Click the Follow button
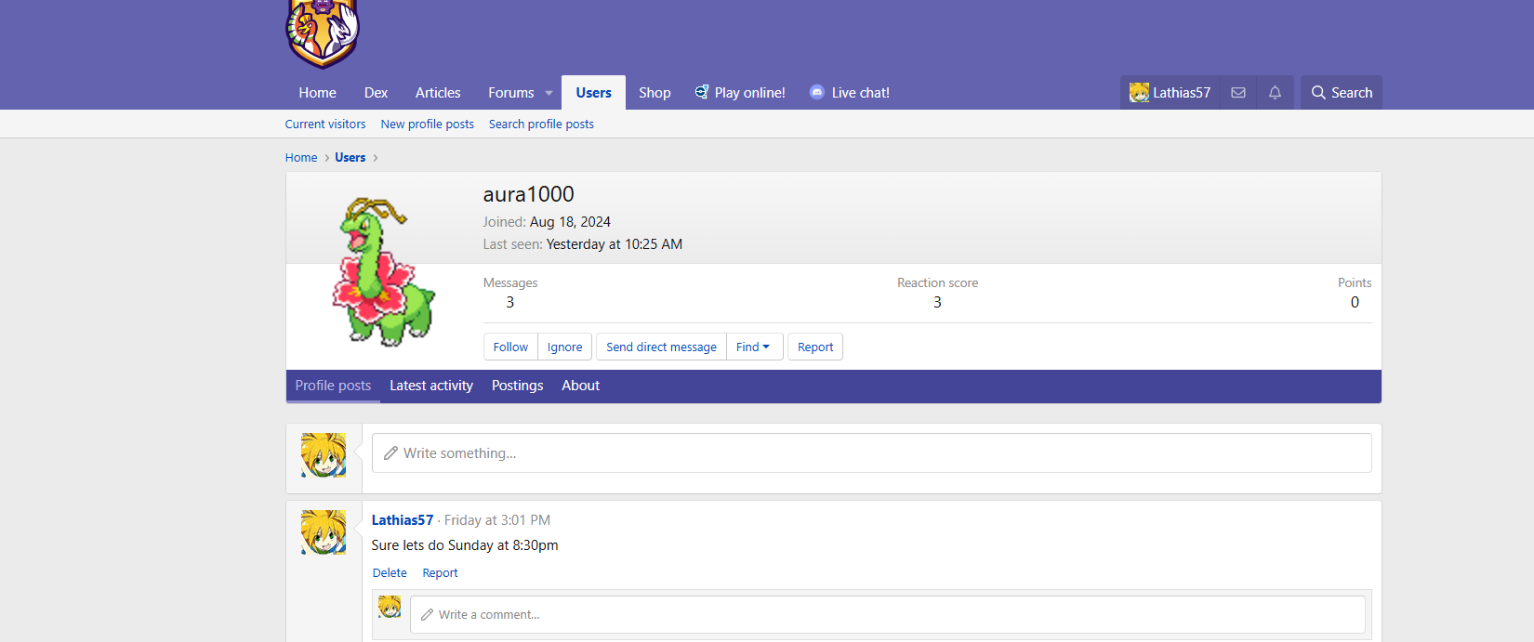Viewport: 1534px width, 642px height. click(510, 347)
